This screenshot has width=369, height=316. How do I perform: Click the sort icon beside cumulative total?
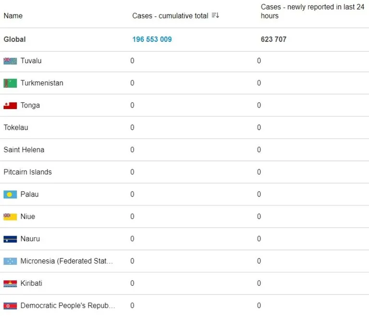click(x=215, y=16)
